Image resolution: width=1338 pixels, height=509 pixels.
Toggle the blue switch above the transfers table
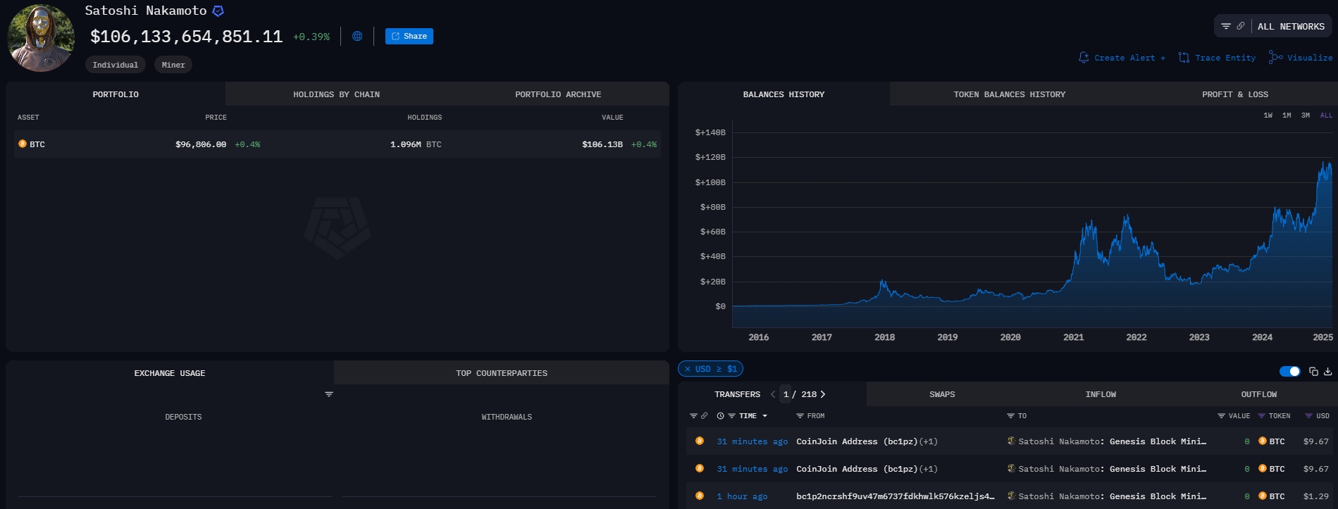[x=1289, y=372]
